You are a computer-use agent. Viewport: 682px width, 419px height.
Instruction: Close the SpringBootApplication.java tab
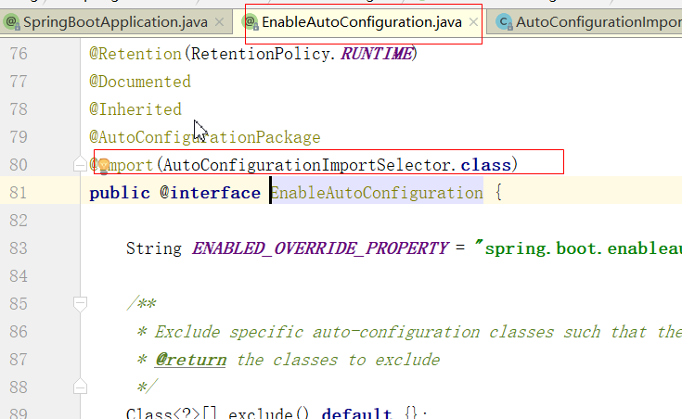pyautogui.click(x=219, y=20)
